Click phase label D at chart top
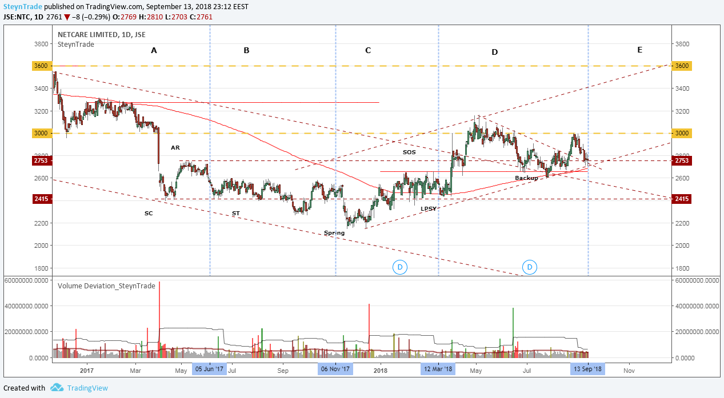724x398 pixels. pos(495,52)
